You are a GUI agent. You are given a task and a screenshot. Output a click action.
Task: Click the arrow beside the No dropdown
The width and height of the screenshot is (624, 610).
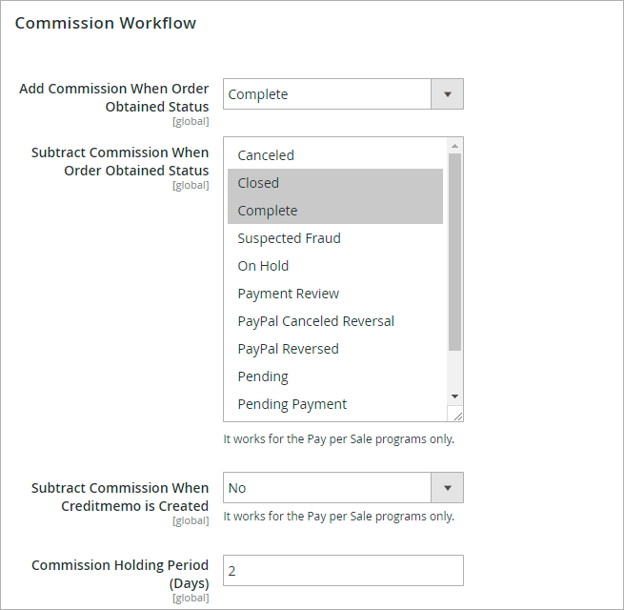click(447, 488)
